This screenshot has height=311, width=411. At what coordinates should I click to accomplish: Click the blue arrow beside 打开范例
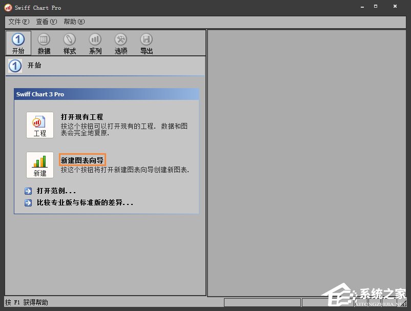[28, 191]
